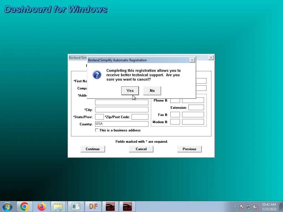Click the 'Dashboard for Windows' title text

coord(56,9)
